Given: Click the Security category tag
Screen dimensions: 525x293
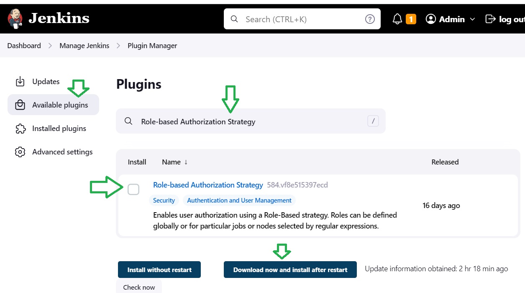Looking at the screenshot, I should click(164, 200).
